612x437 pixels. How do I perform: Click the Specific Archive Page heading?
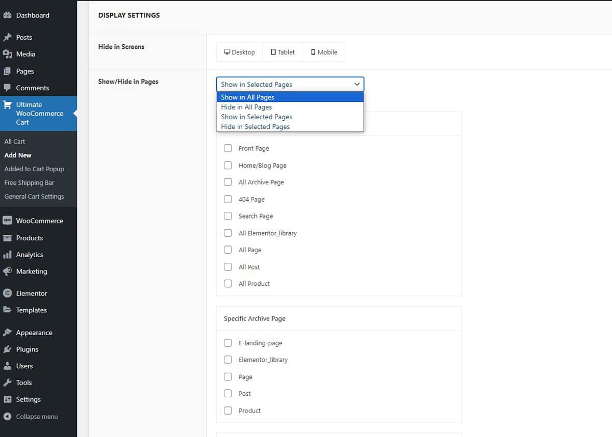pos(254,318)
